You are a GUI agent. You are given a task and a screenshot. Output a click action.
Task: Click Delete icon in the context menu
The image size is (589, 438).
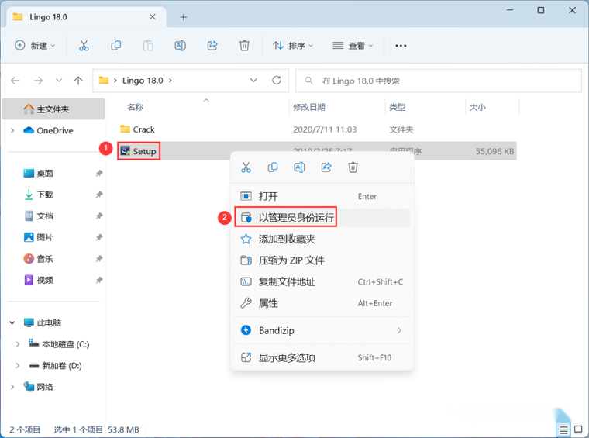coord(353,167)
